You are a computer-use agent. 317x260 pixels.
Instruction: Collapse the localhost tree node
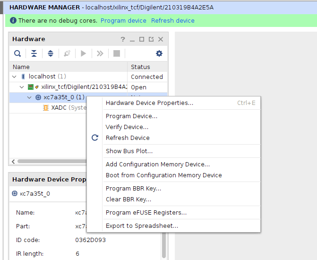pos(15,77)
